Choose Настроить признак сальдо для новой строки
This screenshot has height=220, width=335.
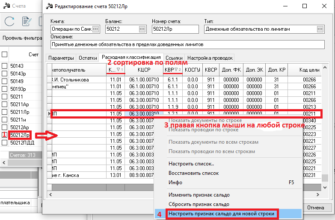pyautogui.click(x=228, y=214)
